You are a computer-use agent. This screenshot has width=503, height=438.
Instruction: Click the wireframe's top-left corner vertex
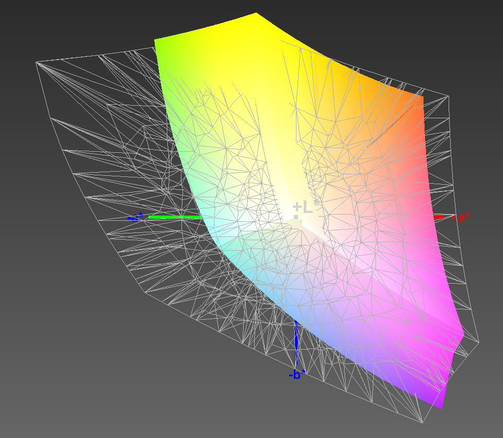pos(36,62)
